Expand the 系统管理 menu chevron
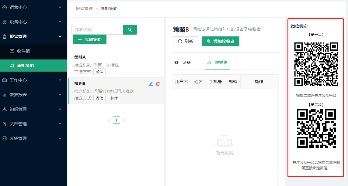This screenshot has height=186, width=348. pyautogui.click(x=60, y=138)
